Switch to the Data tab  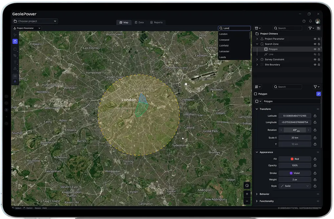(x=139, y=22)
